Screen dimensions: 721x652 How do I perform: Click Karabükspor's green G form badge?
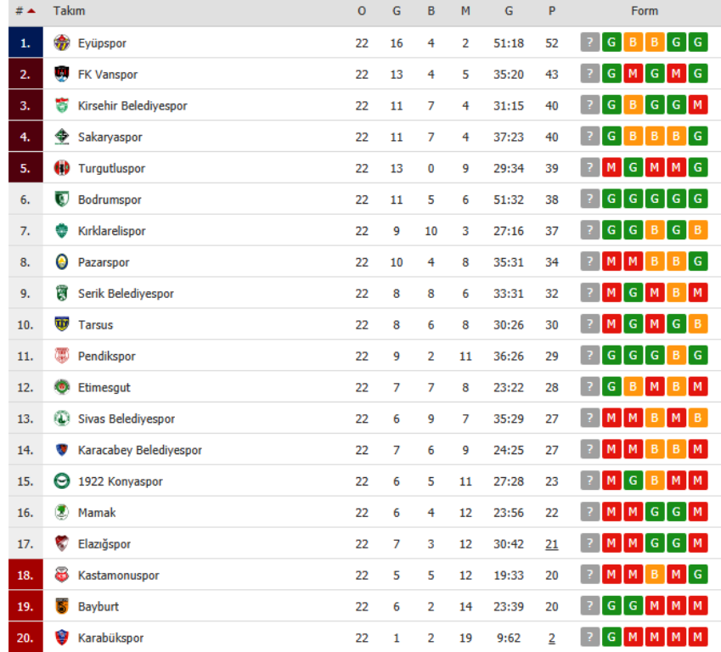(x=611, y=638)
